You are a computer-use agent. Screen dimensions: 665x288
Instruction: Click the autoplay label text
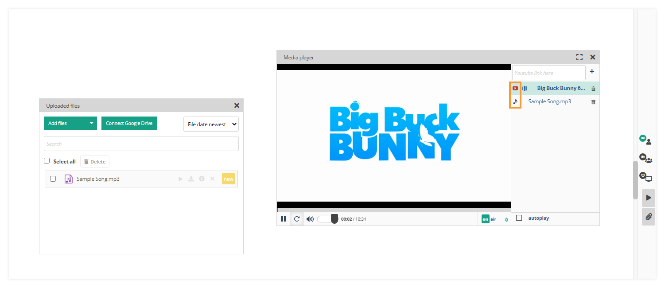coord(538,218)
